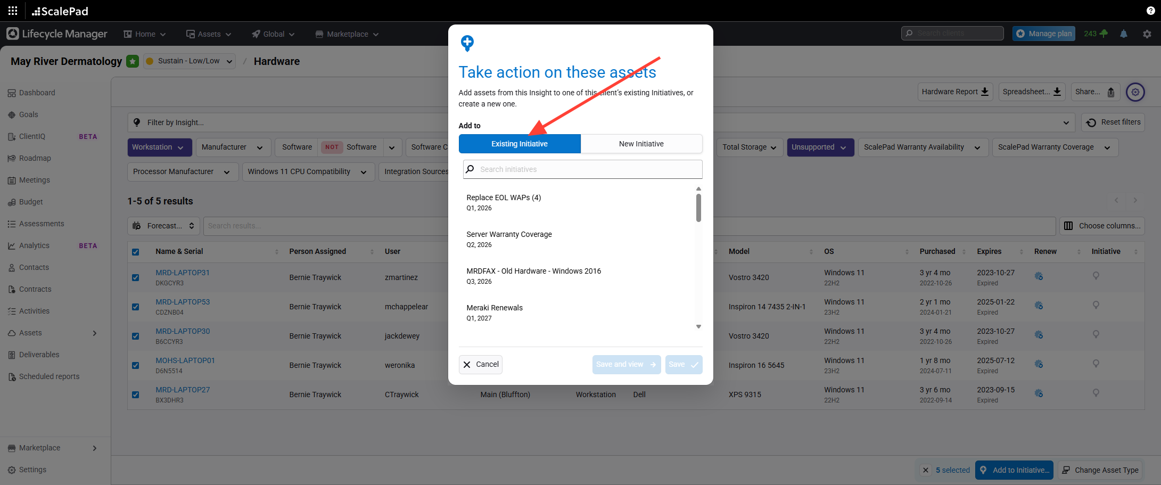Toggle the select-all header checkbox
The width and height of the screenshot is (1161, 485).
136,252
